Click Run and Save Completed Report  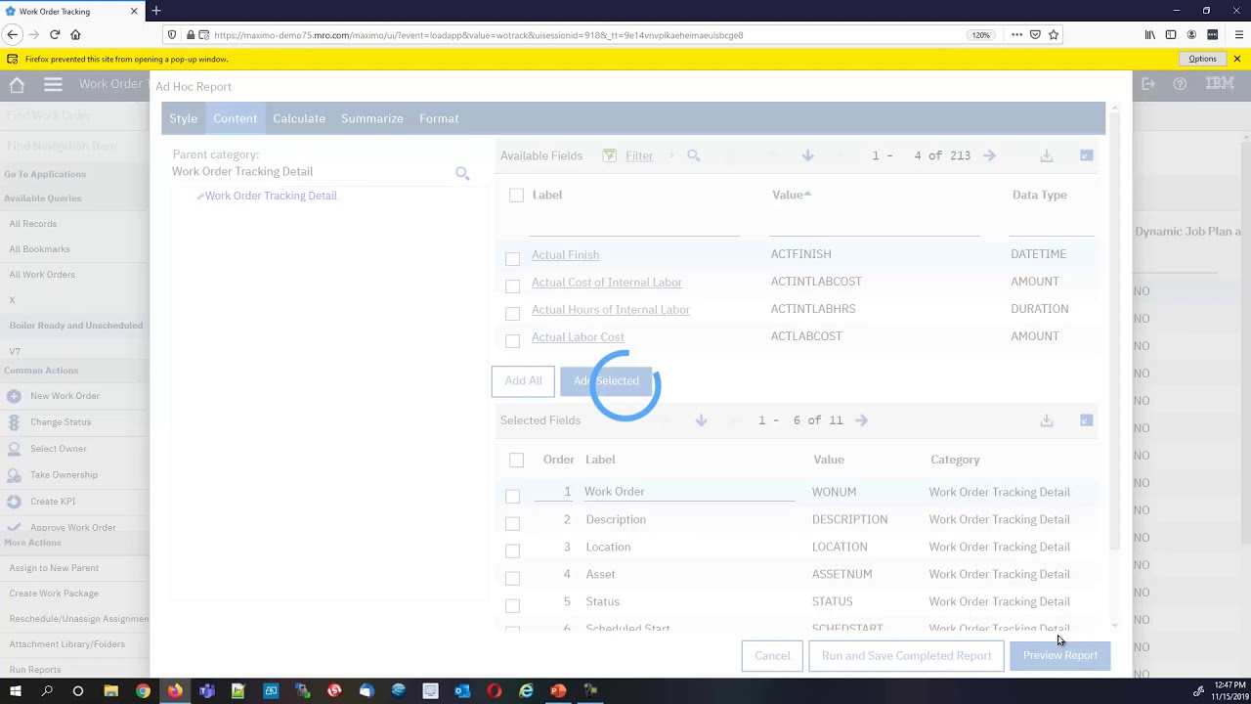(906, 656)
